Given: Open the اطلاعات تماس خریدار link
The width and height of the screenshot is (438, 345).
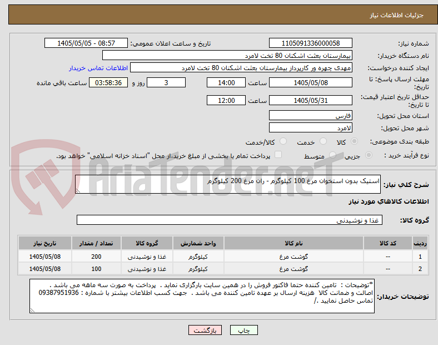Looking at the screenshot, I should (98, 68).
